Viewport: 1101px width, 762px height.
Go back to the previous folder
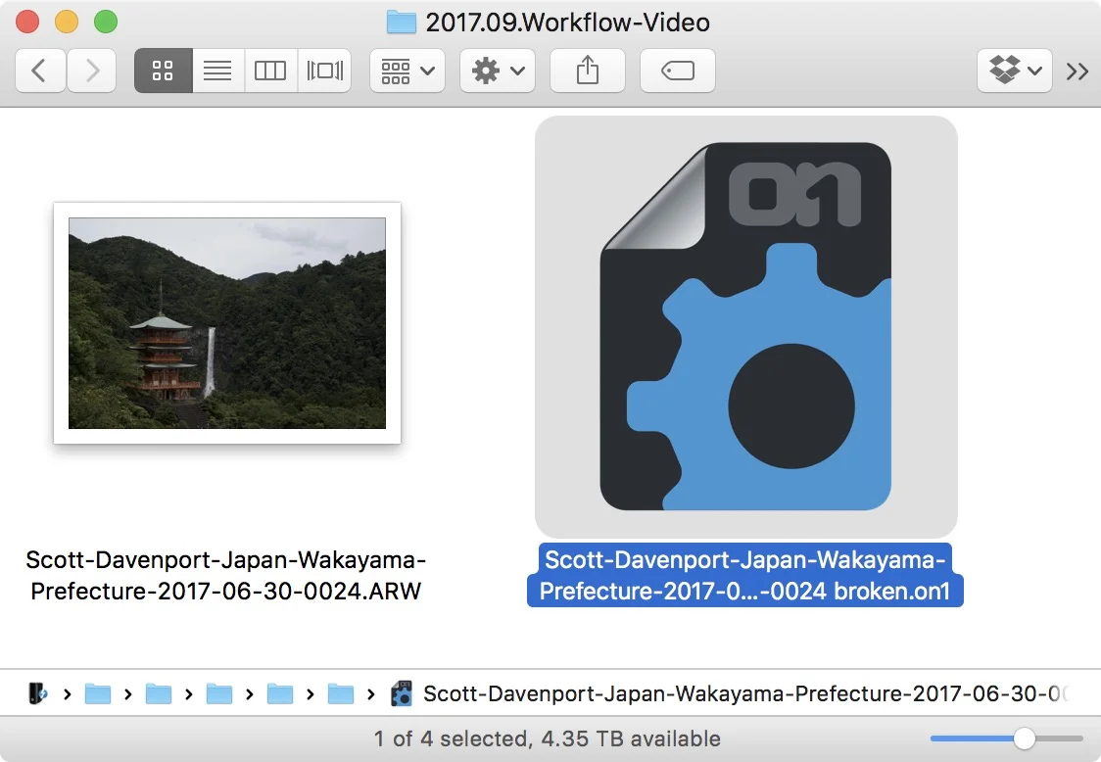pyautogui.click(x=41, y=71)
